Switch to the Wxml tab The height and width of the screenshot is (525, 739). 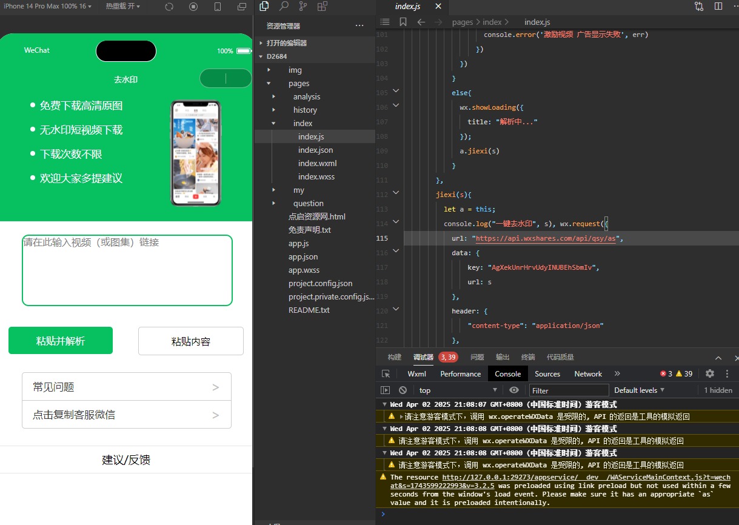(x=416, y=374)
